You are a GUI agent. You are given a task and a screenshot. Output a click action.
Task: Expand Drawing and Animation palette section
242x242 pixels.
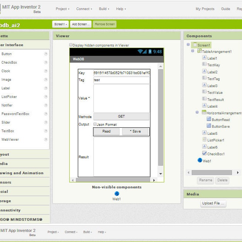[x=25, y=173]
